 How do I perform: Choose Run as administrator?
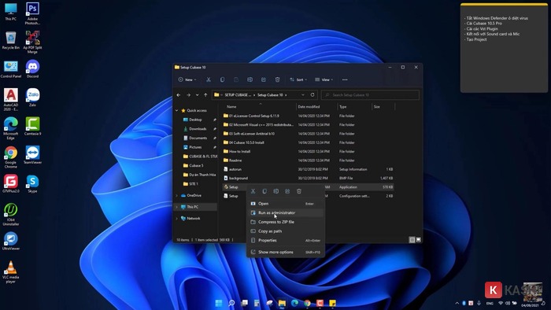pos(286,212)
